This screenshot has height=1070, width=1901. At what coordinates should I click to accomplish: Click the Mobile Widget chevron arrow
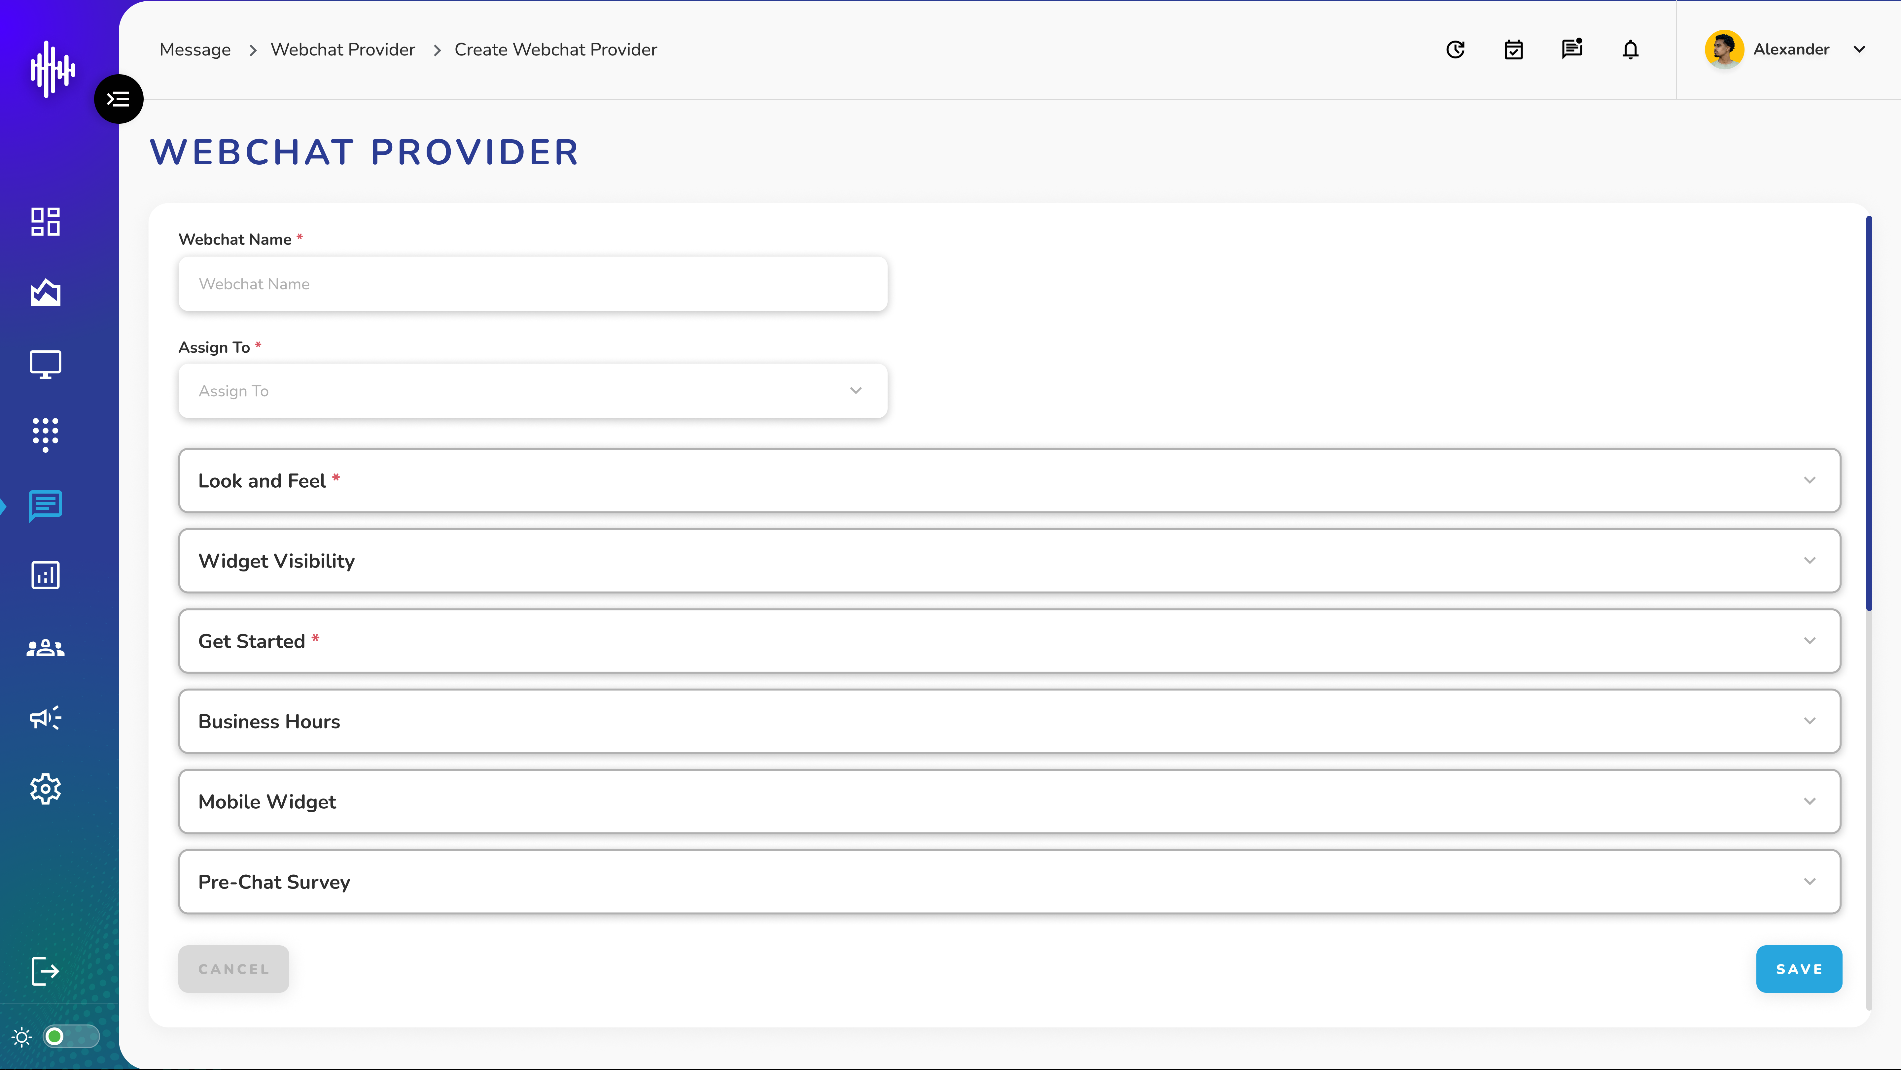(1810, 801)
